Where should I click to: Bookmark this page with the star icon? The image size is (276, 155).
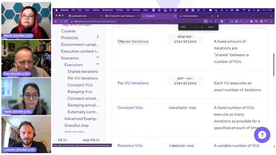coord(216,22)
